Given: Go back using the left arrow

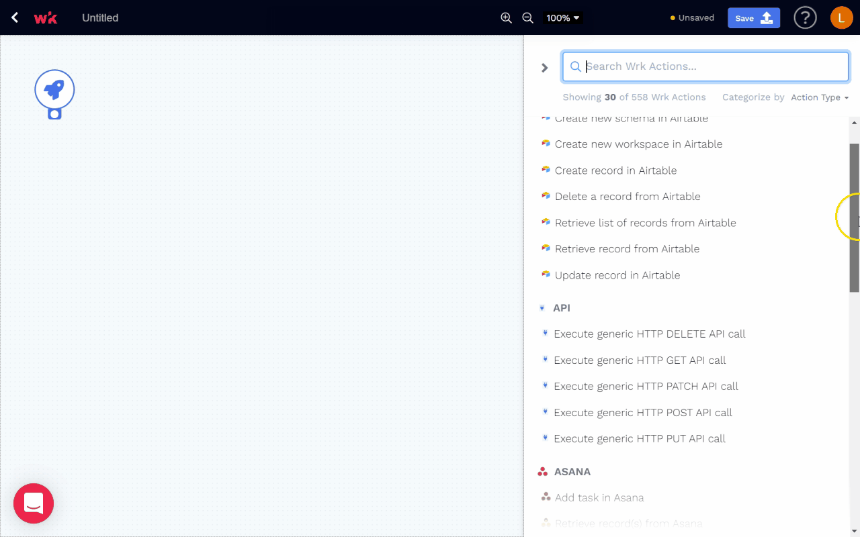Looking at the screenshot, I should tap(15, 17).
